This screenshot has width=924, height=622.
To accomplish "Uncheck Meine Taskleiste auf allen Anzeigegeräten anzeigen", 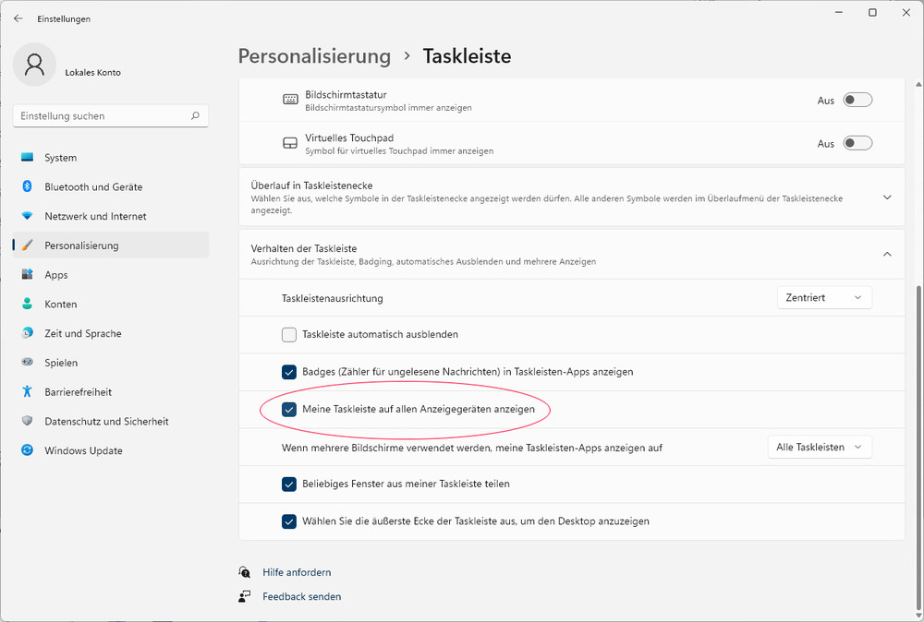I will tap(288, 410).
